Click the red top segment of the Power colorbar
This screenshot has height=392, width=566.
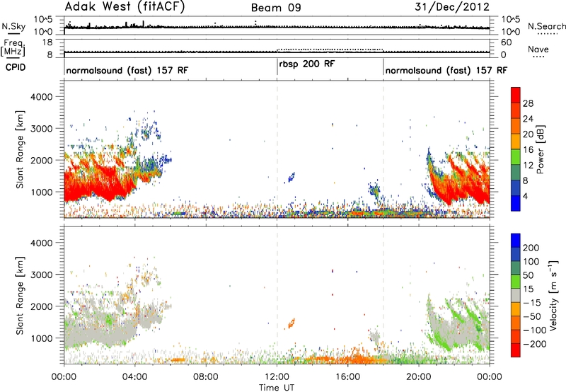click(x=516, y=95)
